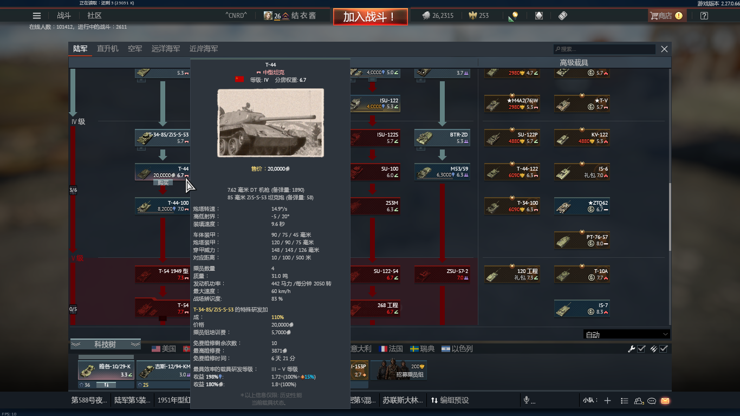This screenshot has height=416, width=740.
Task: Select the 以色列 nation
Action: coord(457,349)
